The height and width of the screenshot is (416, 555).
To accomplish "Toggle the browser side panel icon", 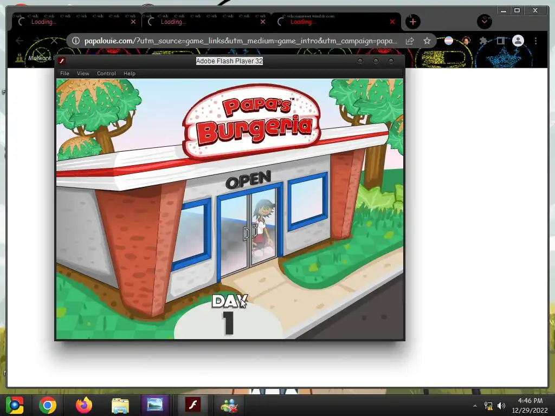I will (x=500, y=41).
